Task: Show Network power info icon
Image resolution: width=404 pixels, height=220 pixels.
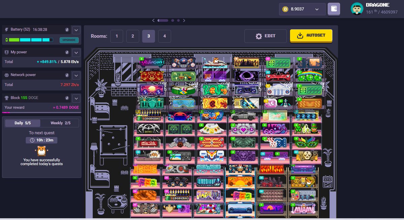Action: coord(67,75)
